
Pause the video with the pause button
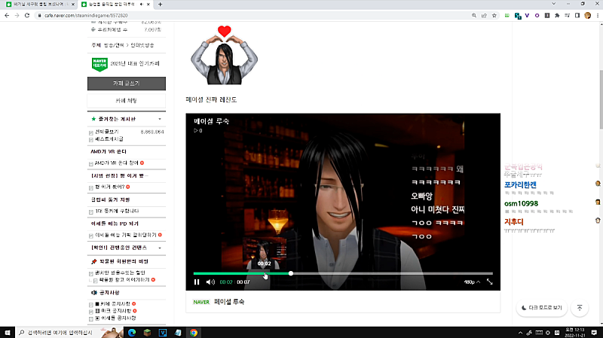[197, 282]
